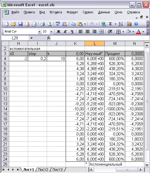This screenshot has height=173, width=150.
Task: Click the vertical scrollbar down arrow
Action: point(147,165)
